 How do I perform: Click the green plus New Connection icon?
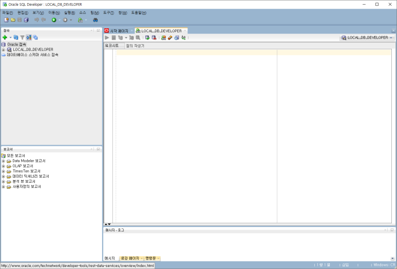tap(5, 37)
